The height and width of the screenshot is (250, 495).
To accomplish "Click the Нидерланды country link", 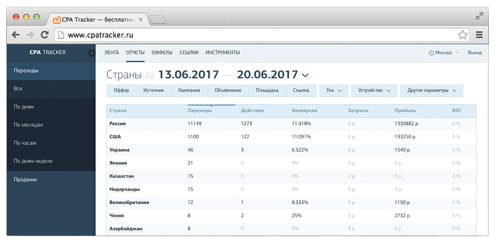I will (x=125, y=189).
